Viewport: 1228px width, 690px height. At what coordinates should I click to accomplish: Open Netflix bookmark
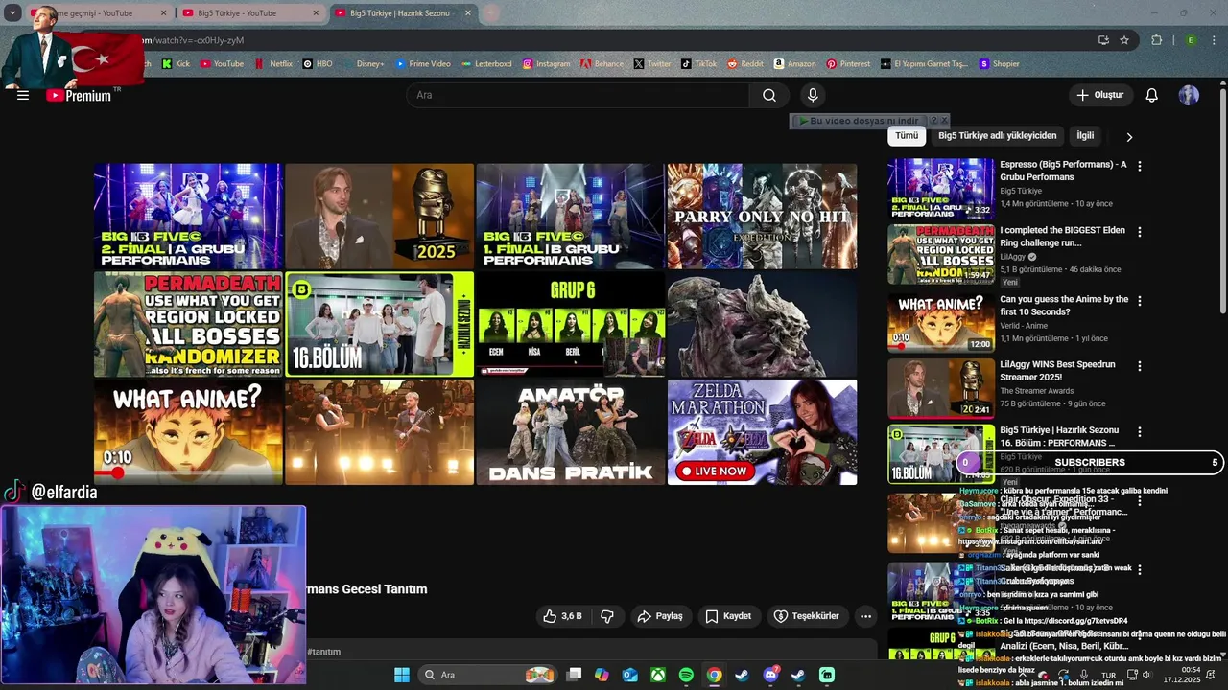click(273, 64)
